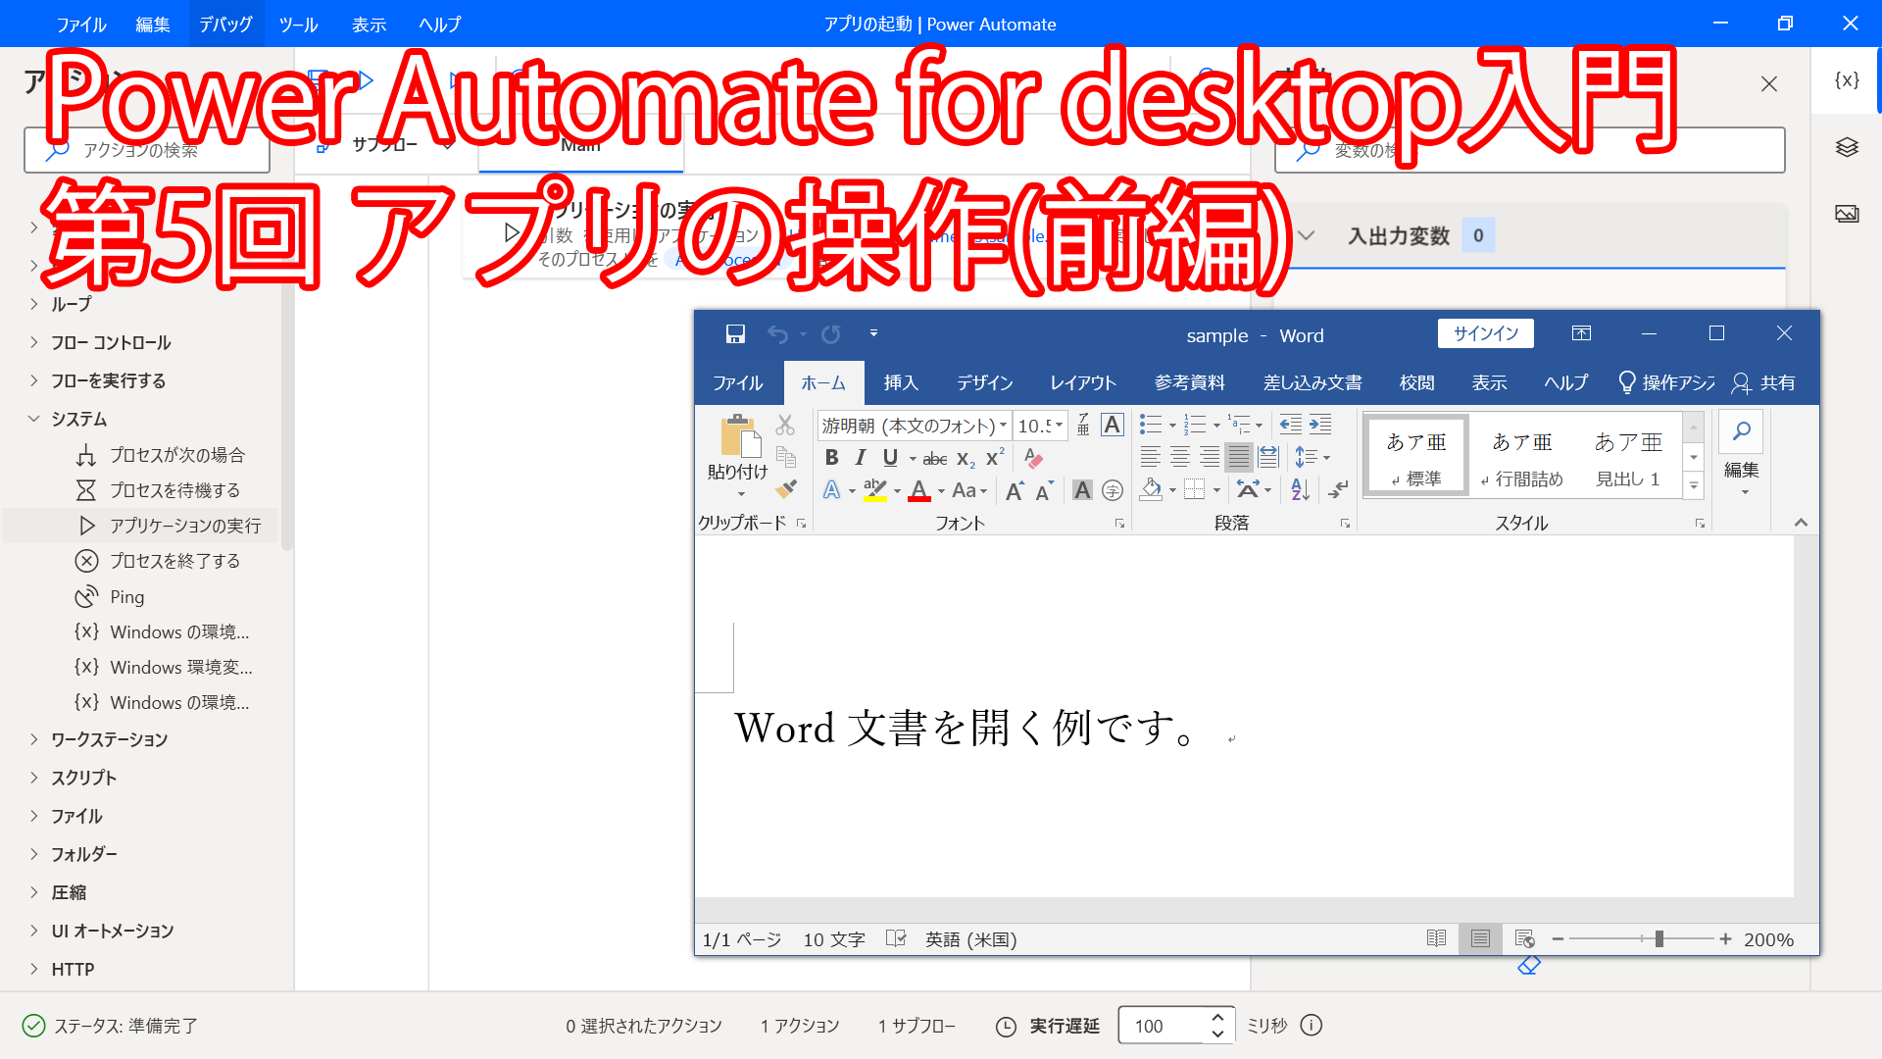Expand the styles gallery More arrow
The image size is (1882, 1059).
pyautogui.click(x=1694, y=485)
